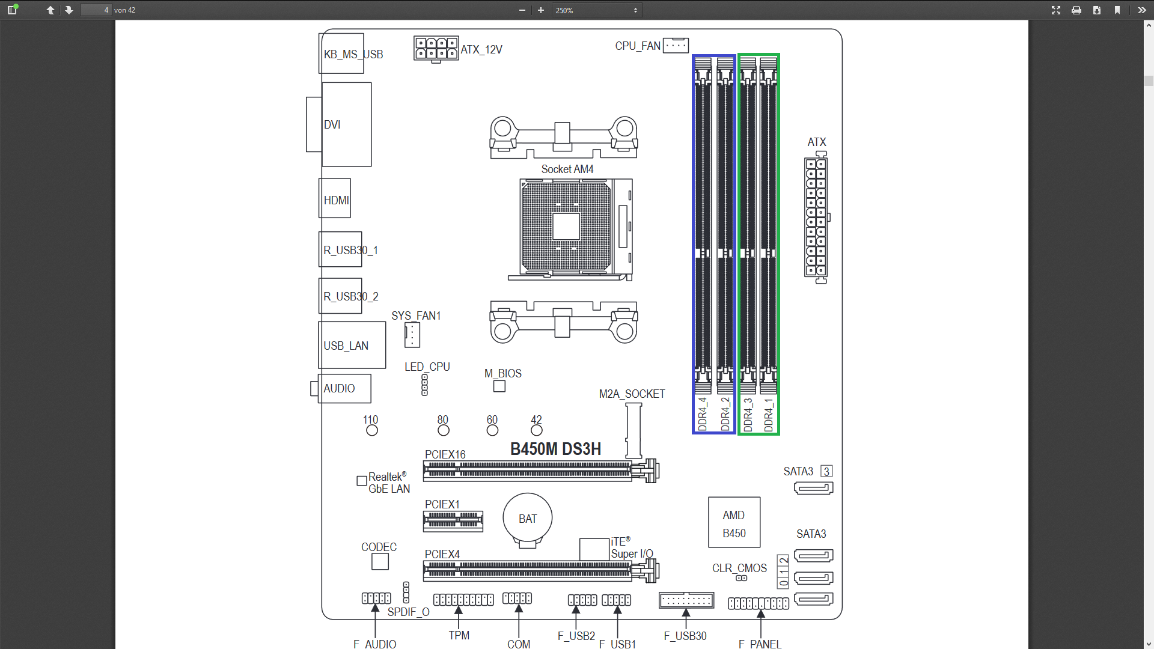Click scrollbar up arrow
Viewport: 1154px width, 649px height.
tap(1149, 25)
